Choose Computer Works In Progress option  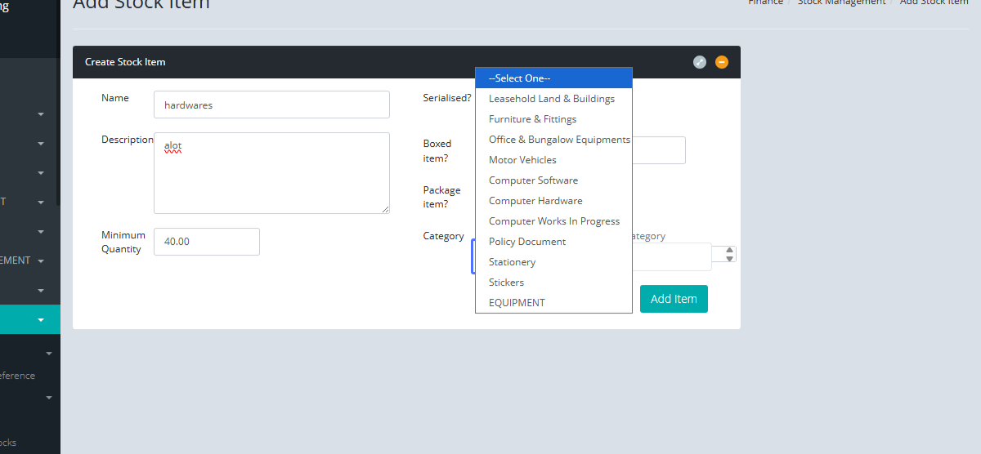[553, 221]
